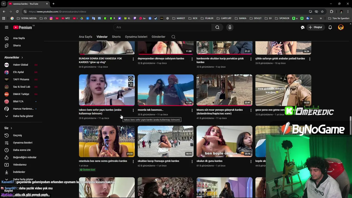Select the Videolar channel tab
The height and width of the screenshot is (198, 352).
(102, 37)
